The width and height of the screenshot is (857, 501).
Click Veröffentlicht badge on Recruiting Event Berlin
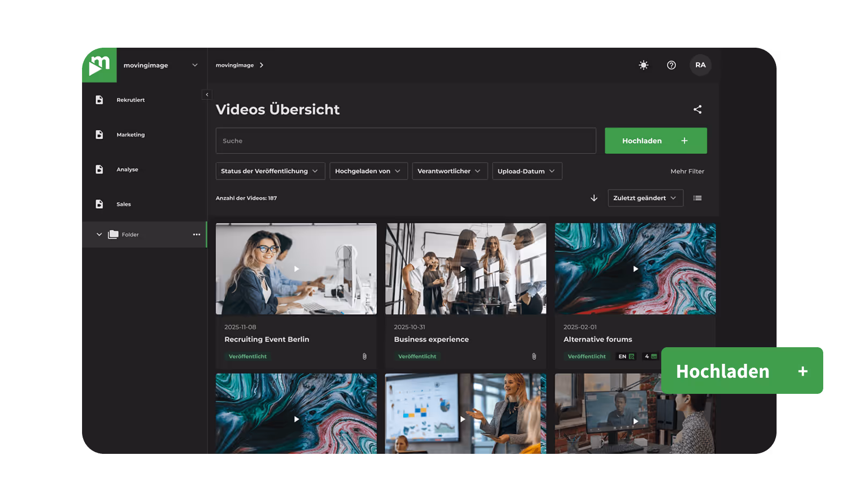click(x=248, y=356)
